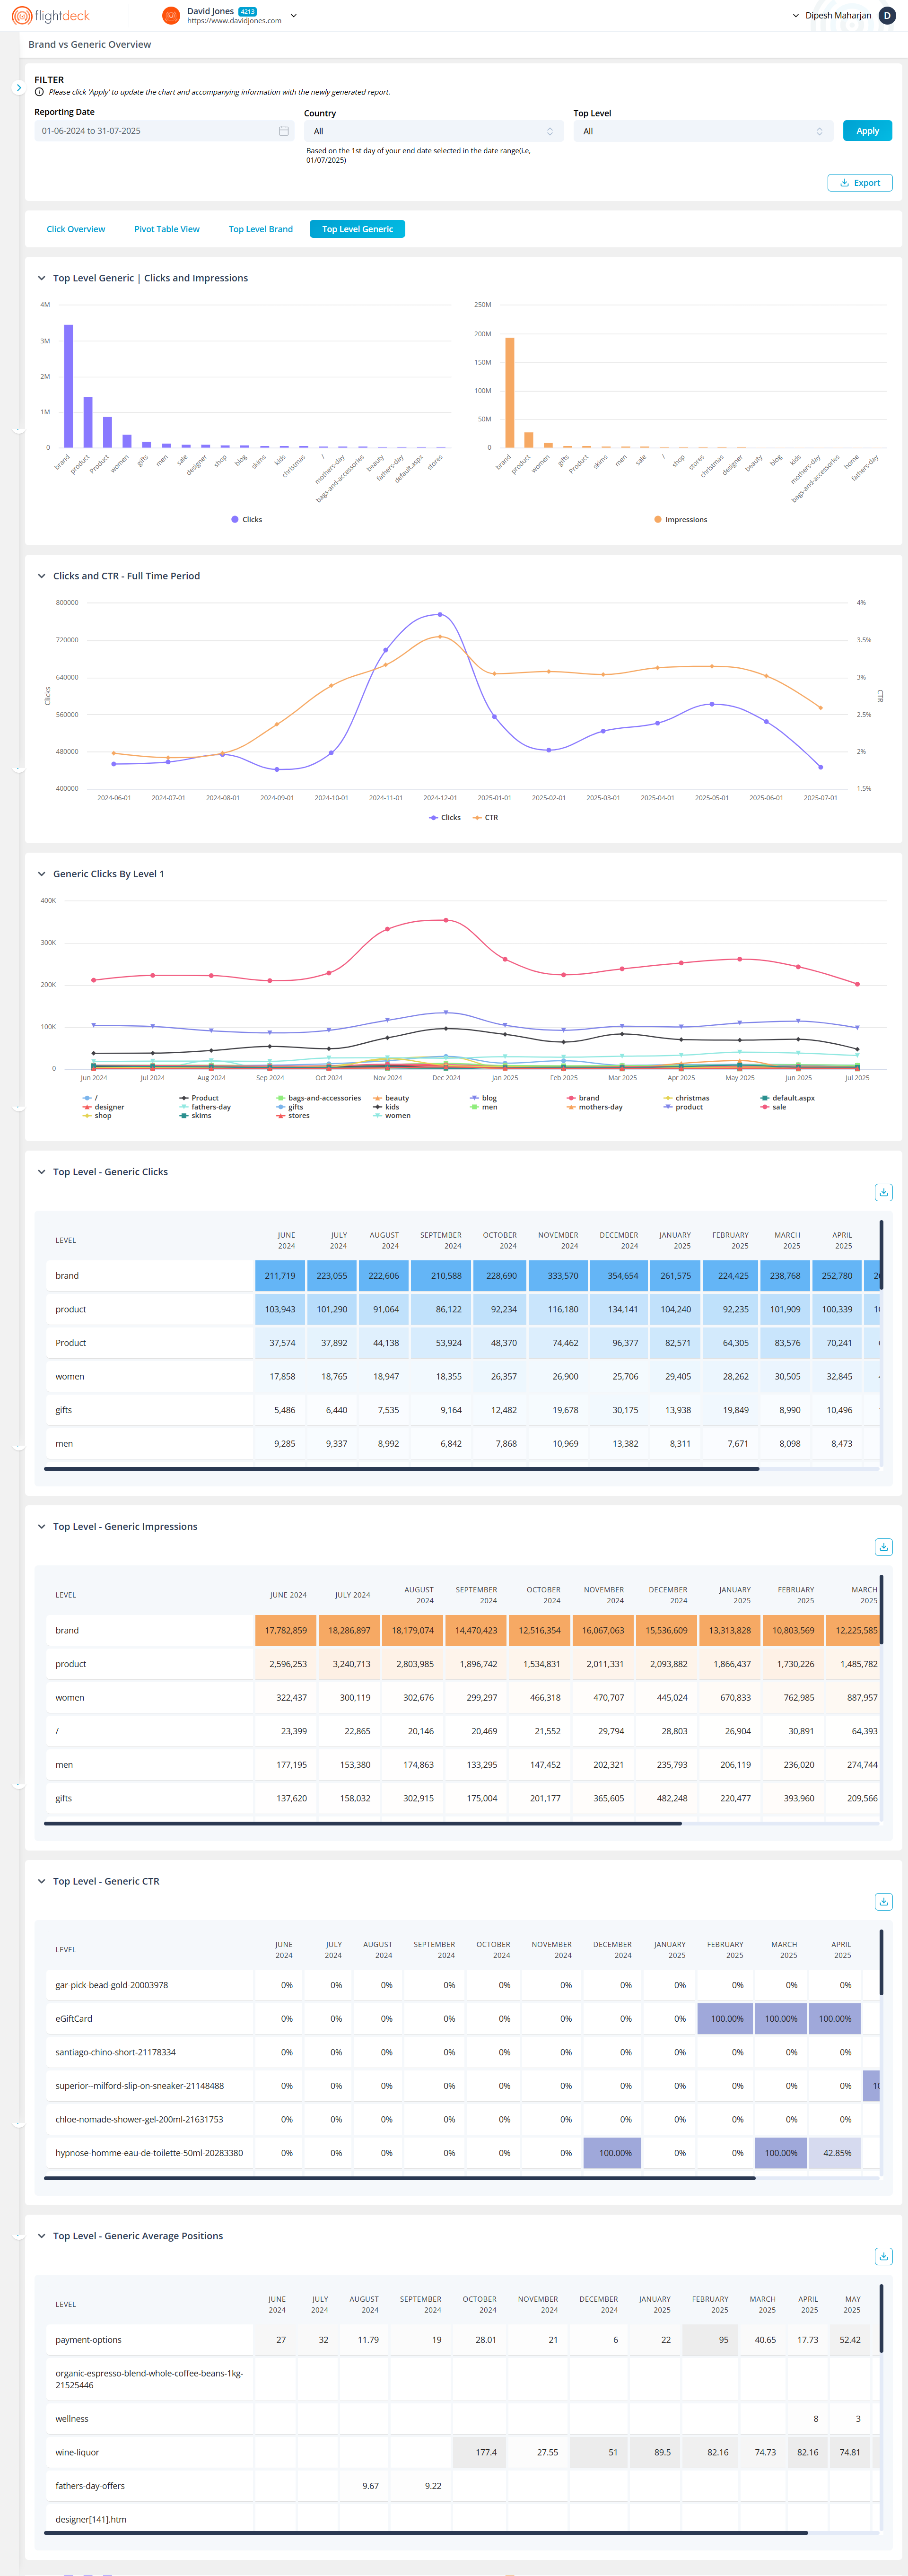Toggle the brand series in Level 1 legend
Image resolution: width=908 pixels, height=2576 pixels.
click(x=583, y=1098)
